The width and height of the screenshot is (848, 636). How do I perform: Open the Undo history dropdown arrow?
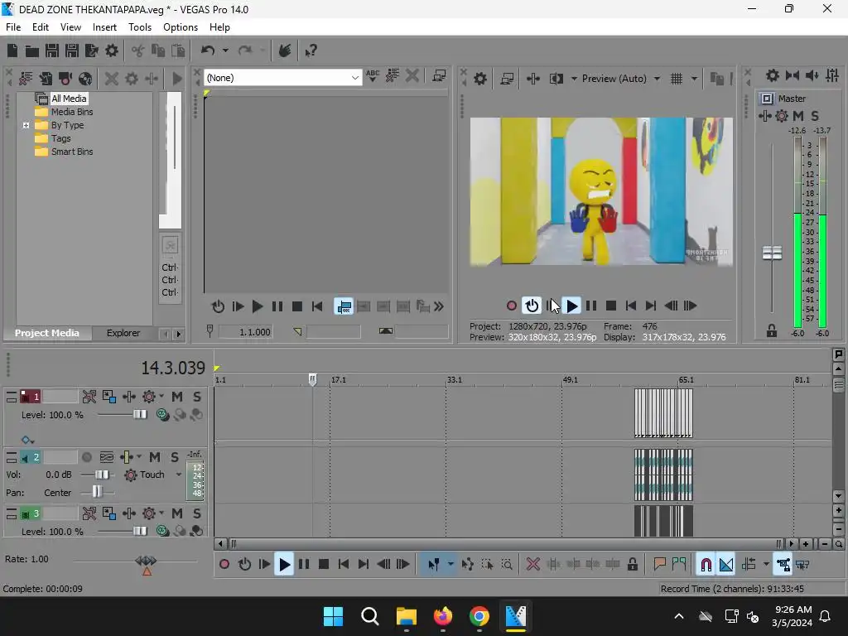(x=225, y=51)
